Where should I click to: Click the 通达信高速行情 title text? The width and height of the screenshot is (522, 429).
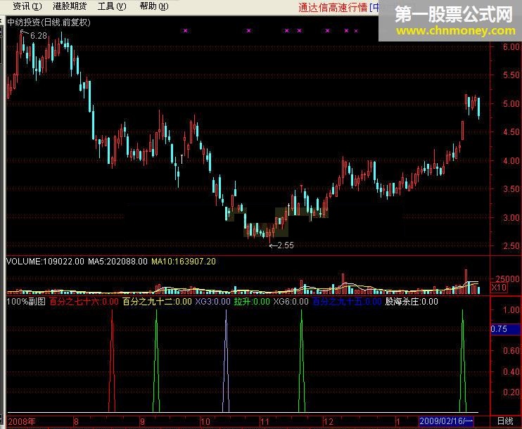tap(333, 7)
